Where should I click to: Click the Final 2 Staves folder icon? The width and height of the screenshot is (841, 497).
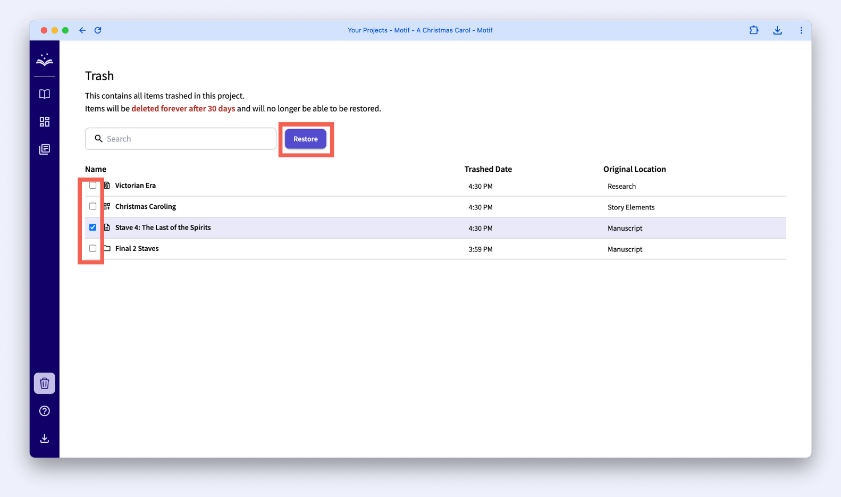107,248
